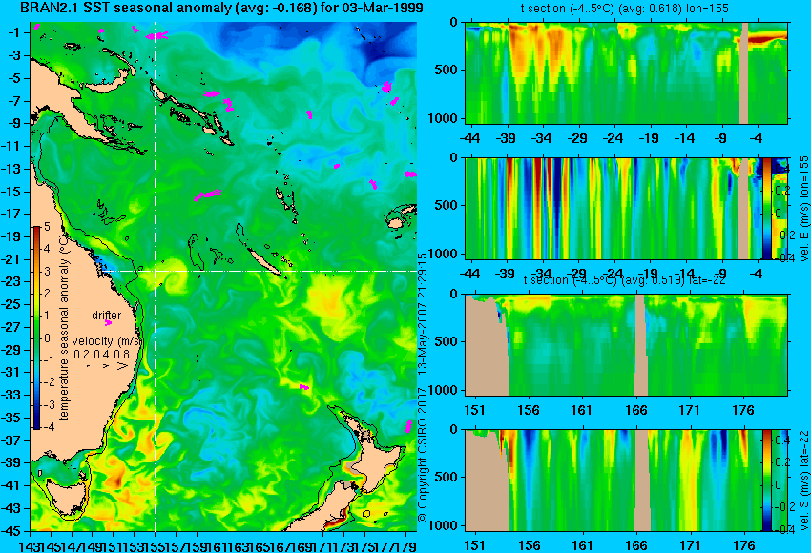Open the lat=-22 temperature section plot
Screen dimensions: 811x553
click(626, 345)
